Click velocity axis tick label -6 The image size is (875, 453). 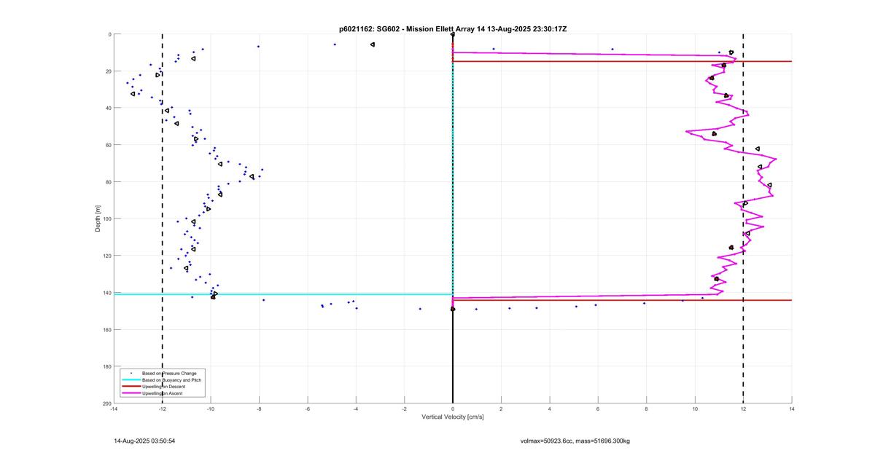(x=307, y=409)
